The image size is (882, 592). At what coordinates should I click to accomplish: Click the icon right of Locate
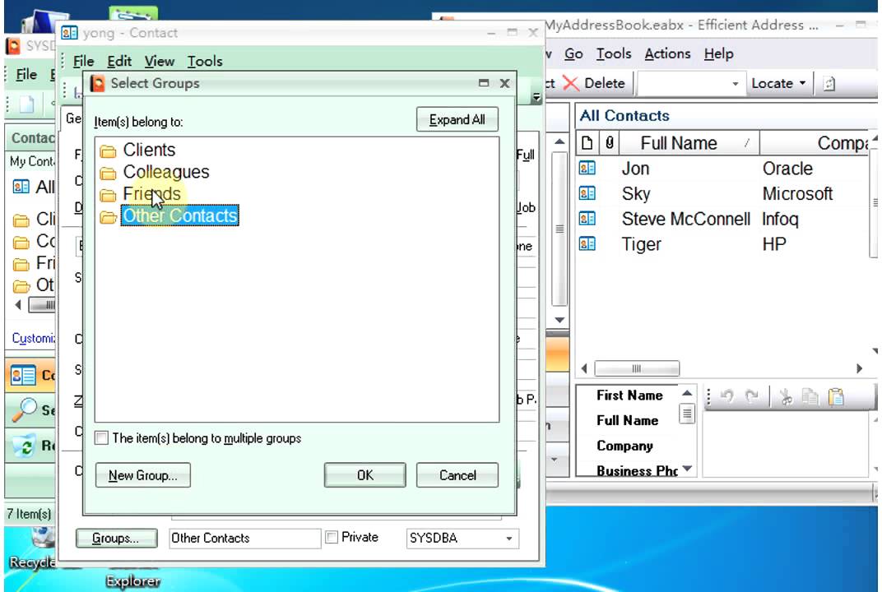tap(829, 84)
